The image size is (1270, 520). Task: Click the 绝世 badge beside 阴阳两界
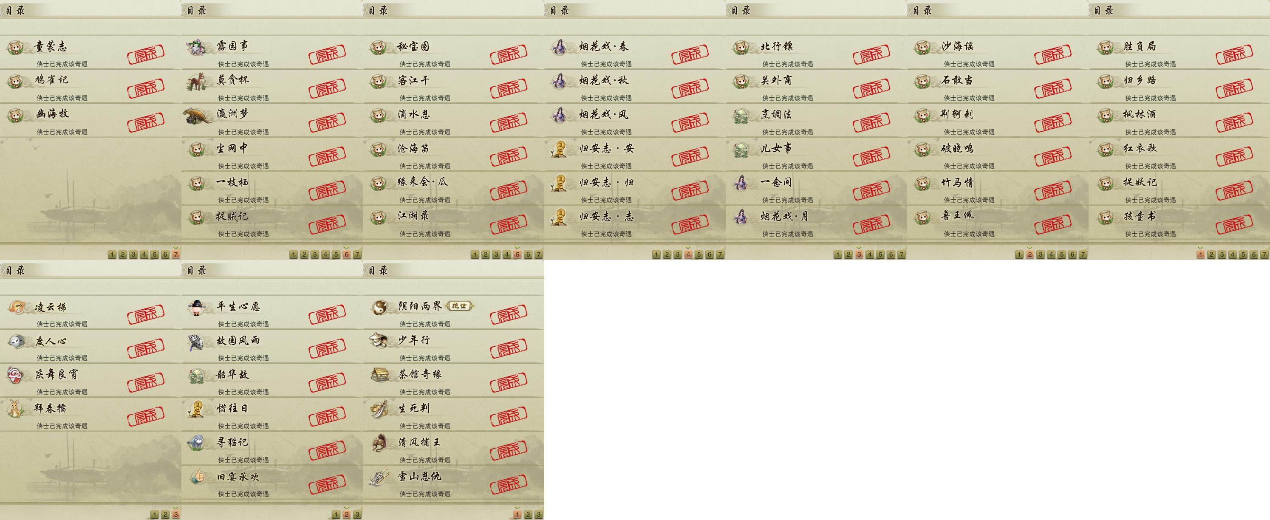[459, 306]
